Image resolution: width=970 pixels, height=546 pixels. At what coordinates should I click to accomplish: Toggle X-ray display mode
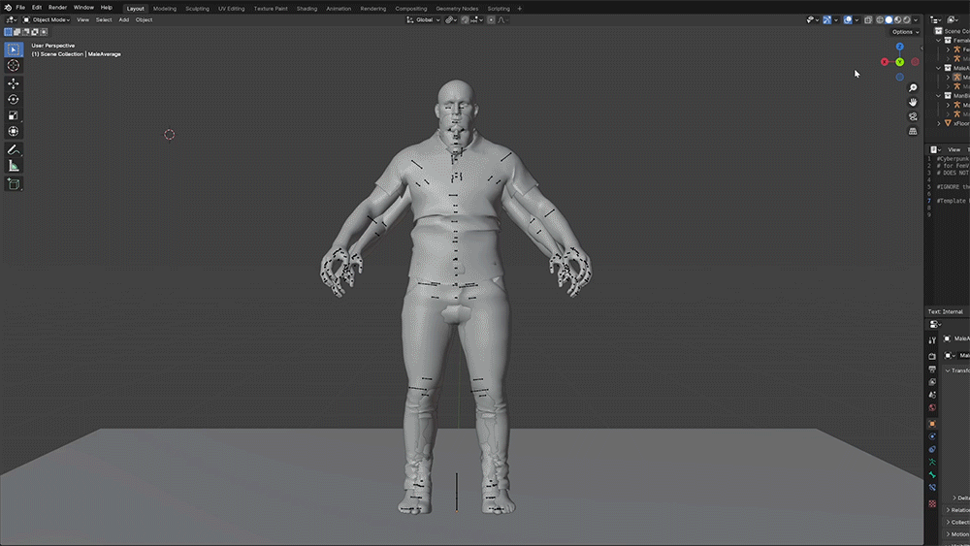[869, 19]
